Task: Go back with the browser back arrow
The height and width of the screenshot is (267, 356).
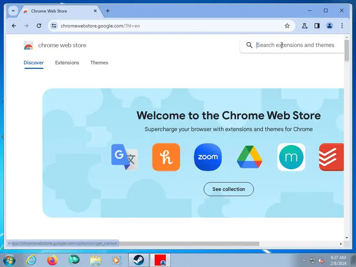Action: click(x=14, y=26)
